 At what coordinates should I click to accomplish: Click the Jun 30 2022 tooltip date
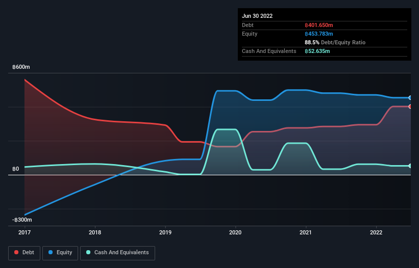coord(257,16)
